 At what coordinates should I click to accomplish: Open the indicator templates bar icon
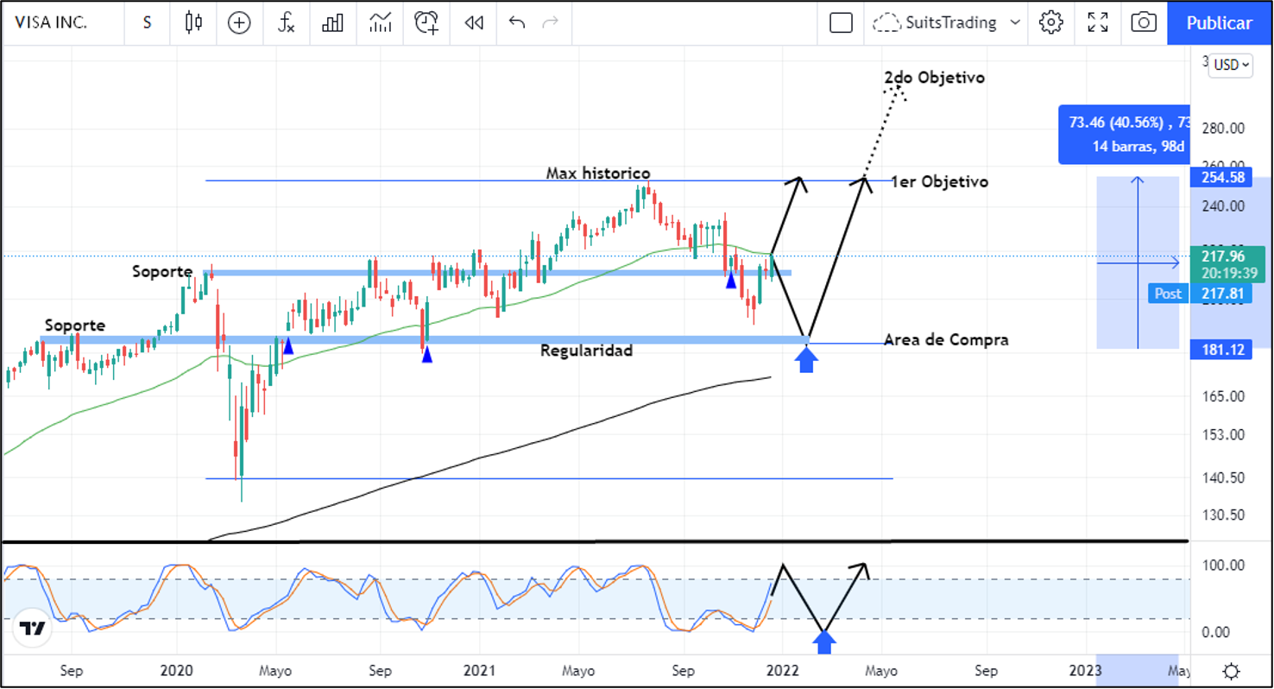332,23
